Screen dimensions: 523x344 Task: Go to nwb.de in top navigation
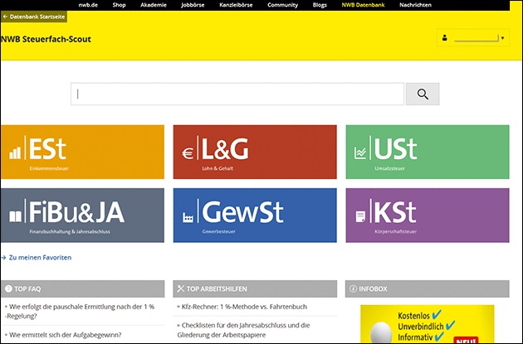coord(89,4)
